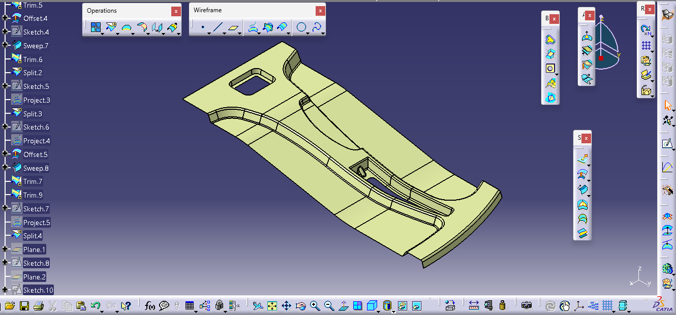Expand the Offset.4 tree node

coord(5,18)
